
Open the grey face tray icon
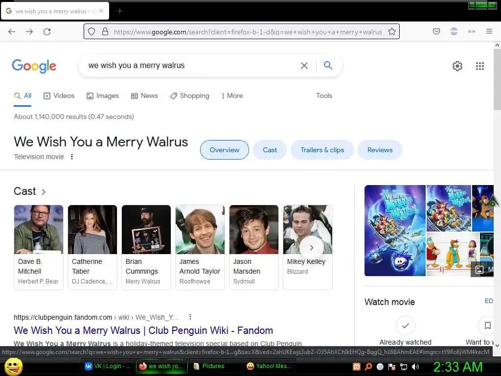pos(380,367)
